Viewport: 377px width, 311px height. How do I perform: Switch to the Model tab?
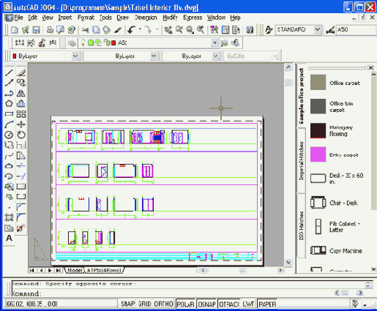[x=75, y=270]
